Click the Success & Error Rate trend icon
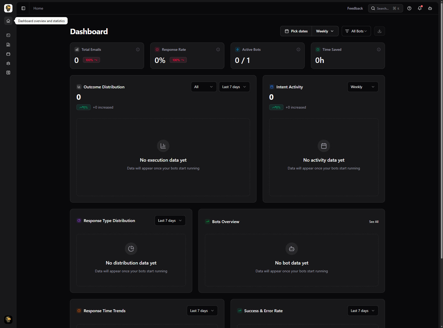 coord(240,311)
